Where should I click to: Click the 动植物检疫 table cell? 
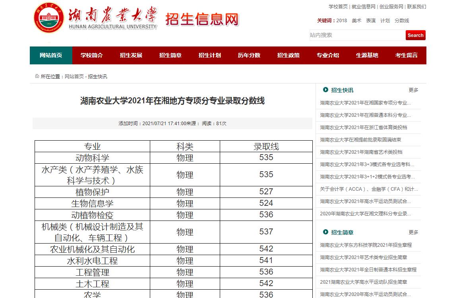[x=92, y=215]
